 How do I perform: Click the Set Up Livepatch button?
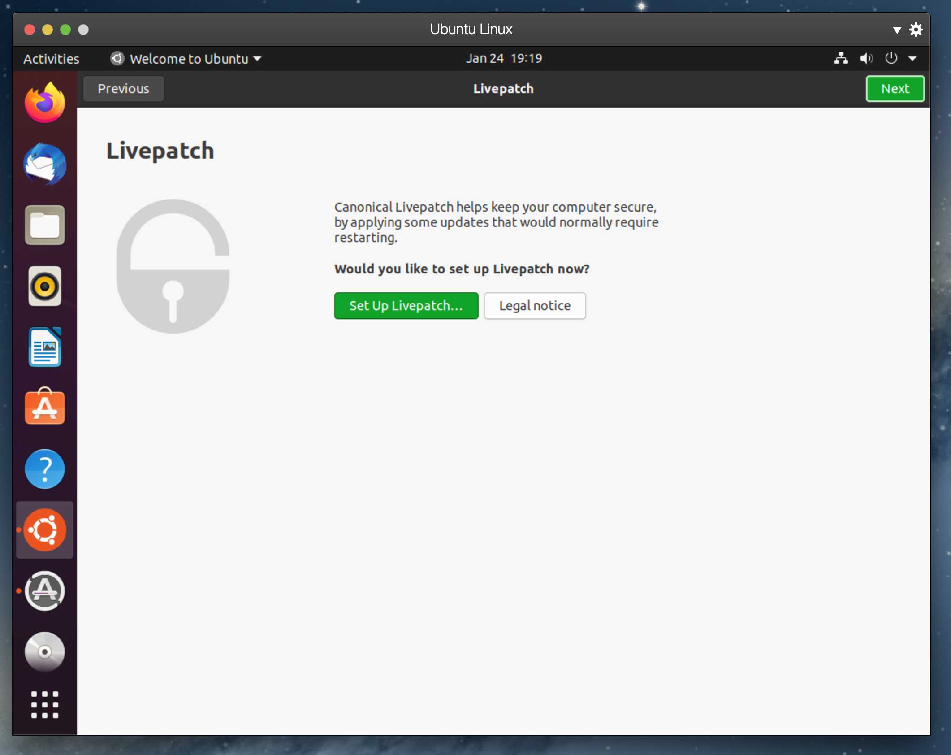(x=406, y=306)
